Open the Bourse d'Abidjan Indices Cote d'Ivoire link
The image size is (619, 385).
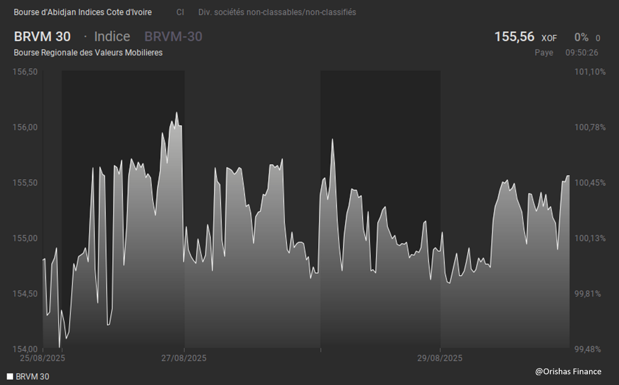[83, 12]
